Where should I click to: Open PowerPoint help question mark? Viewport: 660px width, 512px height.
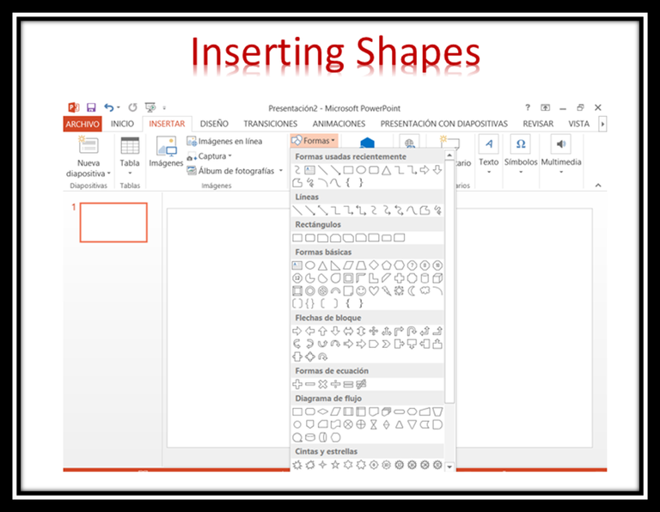click(528, 107)
